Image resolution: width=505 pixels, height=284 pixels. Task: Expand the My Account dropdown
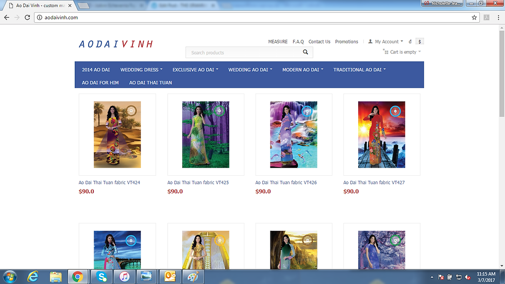coord(401,41)
